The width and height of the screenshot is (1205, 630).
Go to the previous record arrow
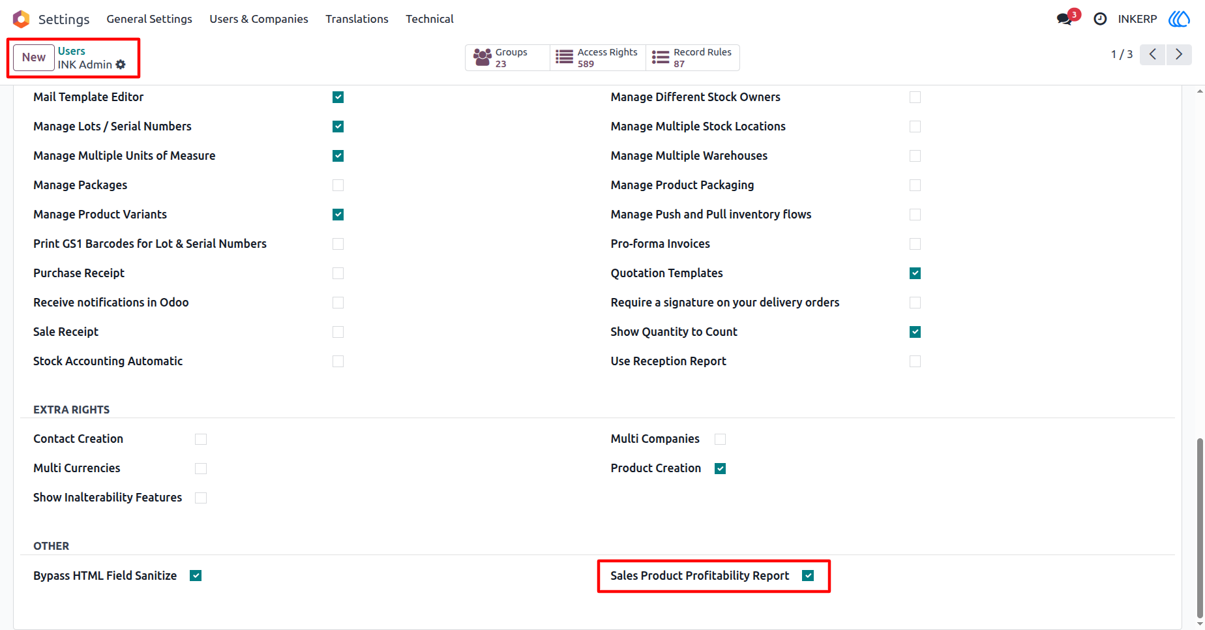pos(1153,54)
